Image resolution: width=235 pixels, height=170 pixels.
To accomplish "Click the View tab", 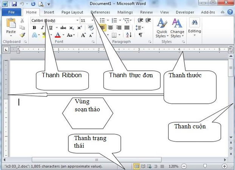I will (x=164, y=12).
